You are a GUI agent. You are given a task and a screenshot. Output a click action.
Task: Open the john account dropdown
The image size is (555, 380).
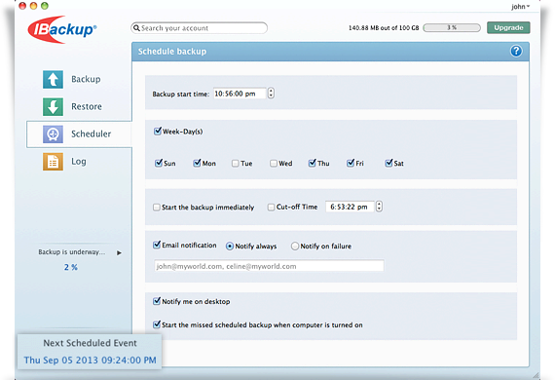[x=520, y=7]
